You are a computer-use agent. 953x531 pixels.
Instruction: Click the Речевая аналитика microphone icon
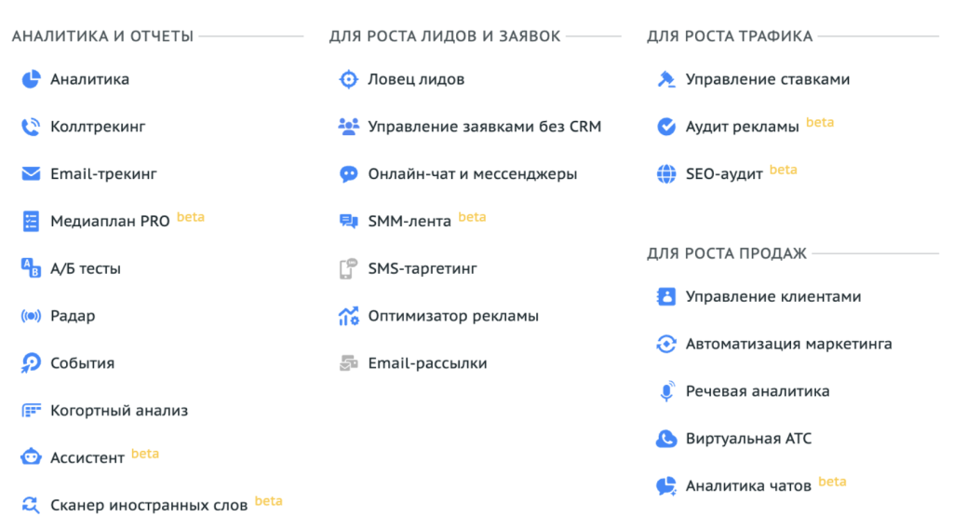click(666, 391)
